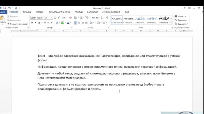The height and width of the screenshot is (114, 204).
Task: Apply green text highlight color
Action: pyautogui.click(x=62, y=23)
